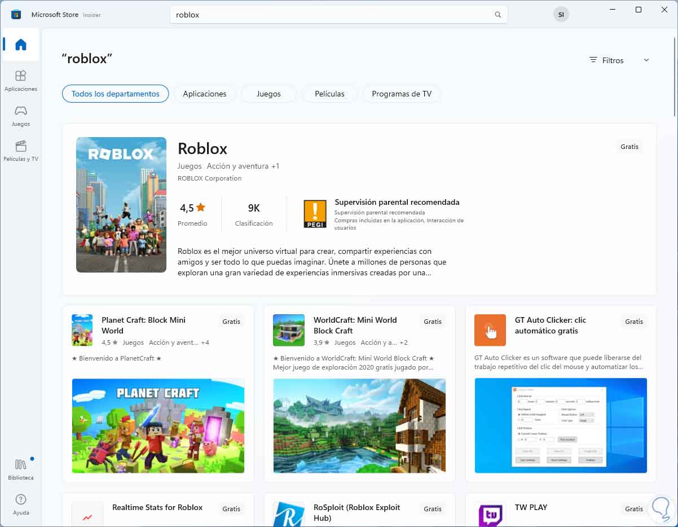The image size is (678, 527).
Task: Click the Planet Craft: Block Mini World title
Action: click(x=143, y=325)
